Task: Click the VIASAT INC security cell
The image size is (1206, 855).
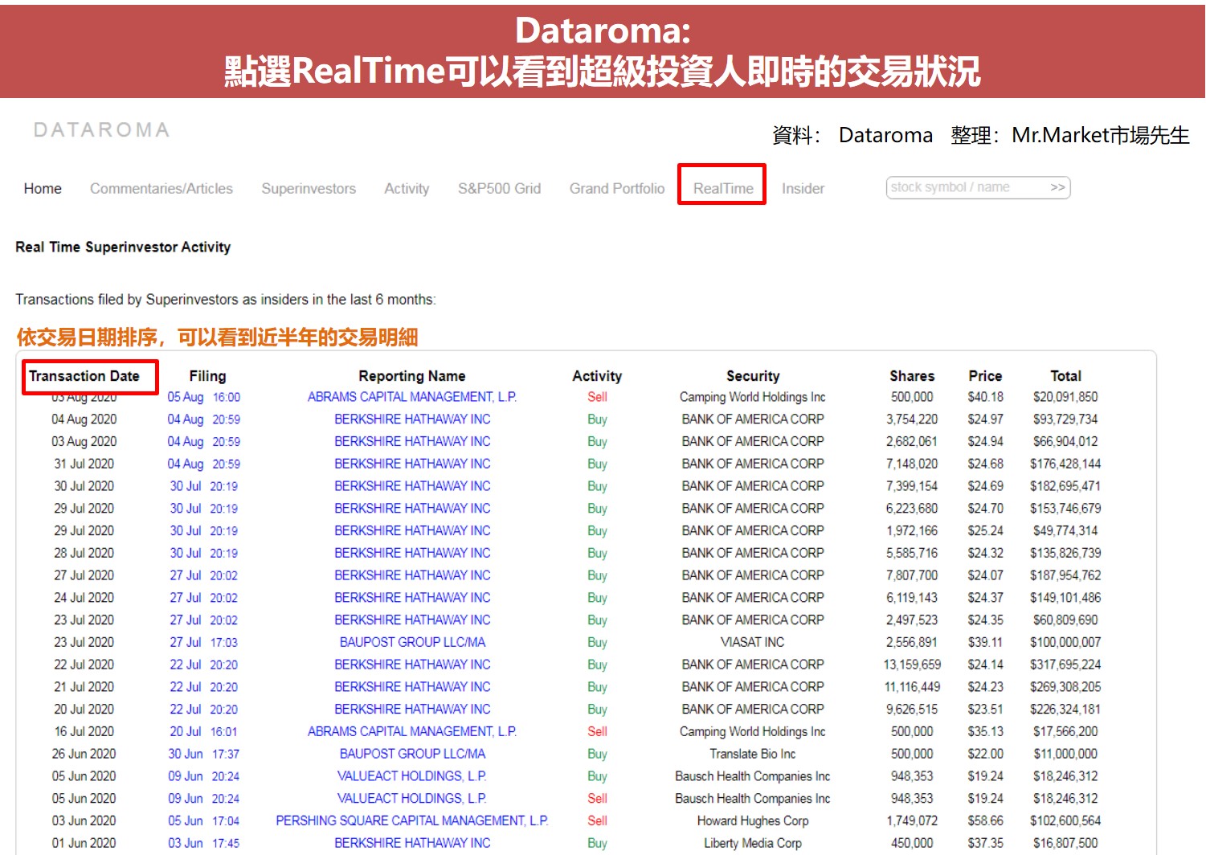Action: tap(753, 642)
